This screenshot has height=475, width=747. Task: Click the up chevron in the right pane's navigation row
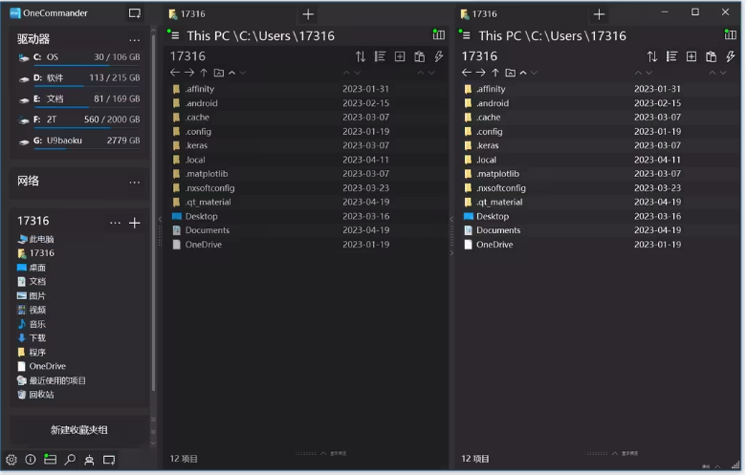[523, 73]
